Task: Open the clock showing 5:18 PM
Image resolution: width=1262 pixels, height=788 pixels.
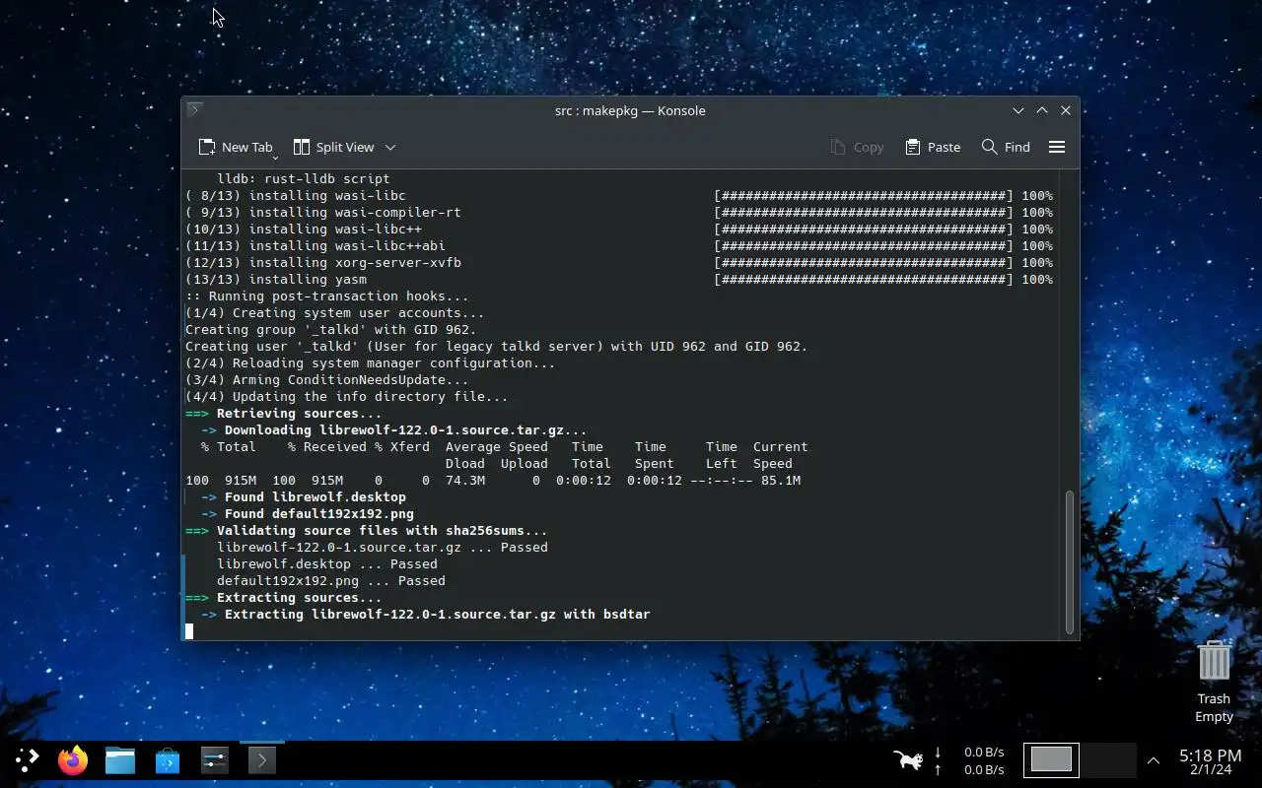Action: pyautogui.click(x=1210, y=760)
